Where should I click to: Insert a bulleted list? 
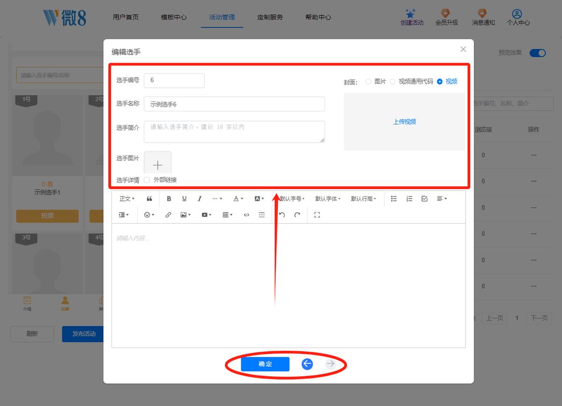point(394,199)
